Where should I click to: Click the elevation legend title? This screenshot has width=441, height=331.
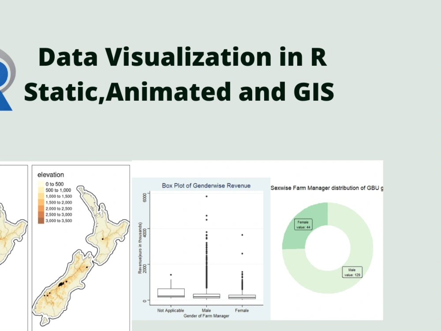51,175
